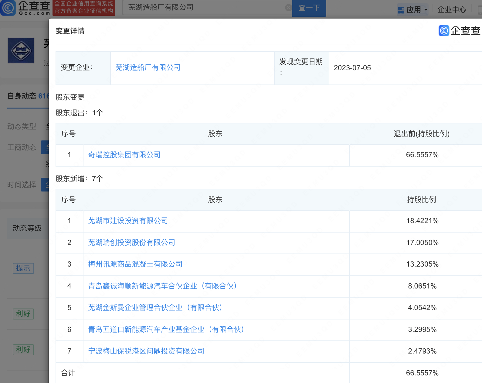
Task: Switch to the 自身动态 tab
Action: point(28,96)
